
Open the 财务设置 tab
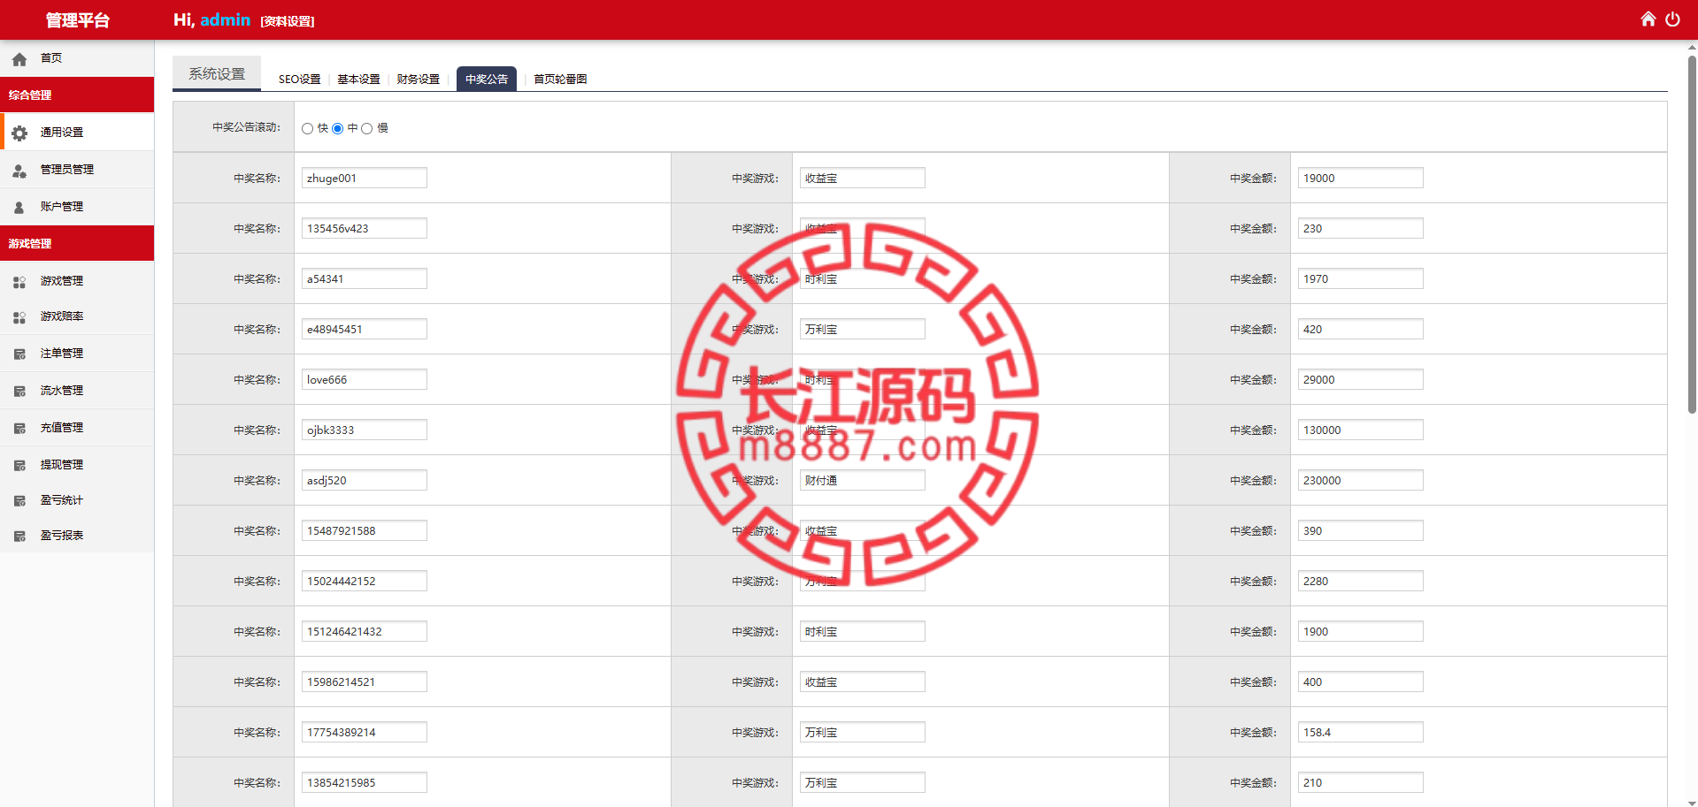click(419, 80)
